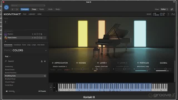Open the View Editor dropdown
This screenshot has width=178, height=100.
[164, 9]
